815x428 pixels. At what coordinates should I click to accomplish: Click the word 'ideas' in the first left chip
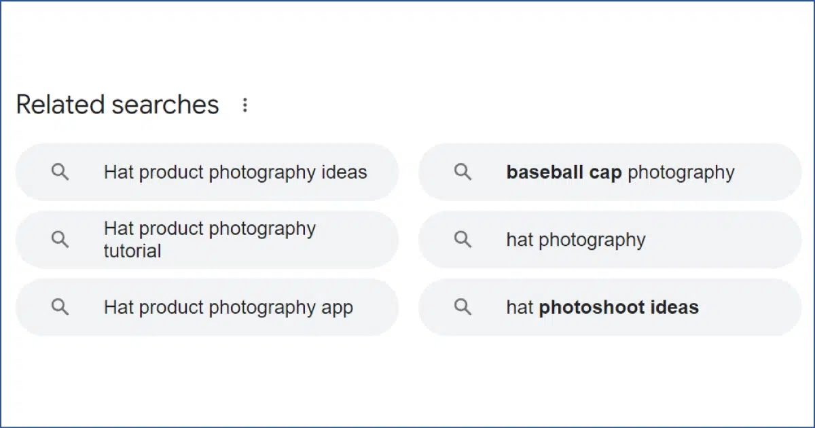pyautogui.click(x=344, y=173)
